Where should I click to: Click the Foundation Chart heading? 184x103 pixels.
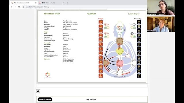[x=52, y=14]
